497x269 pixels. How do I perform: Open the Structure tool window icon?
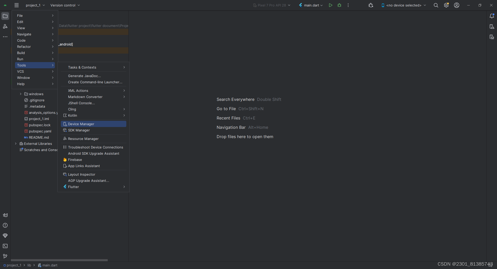(5, 26)
